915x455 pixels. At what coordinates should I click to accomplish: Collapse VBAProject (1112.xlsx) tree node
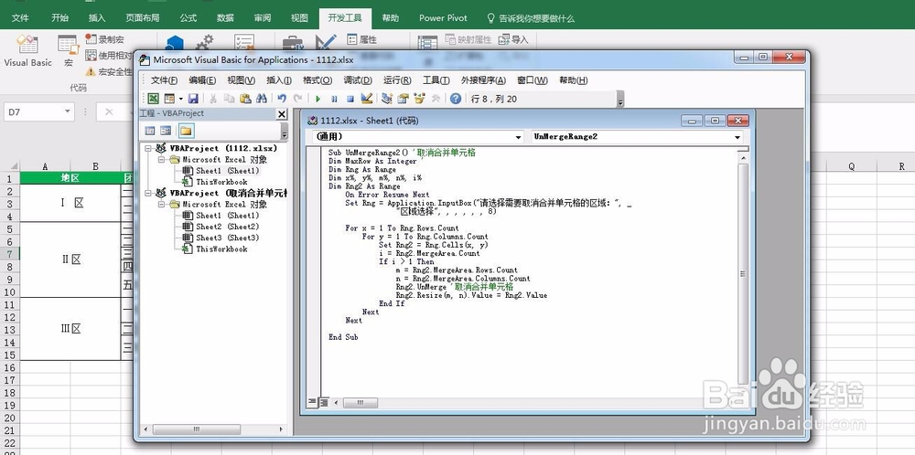[148, 148]
